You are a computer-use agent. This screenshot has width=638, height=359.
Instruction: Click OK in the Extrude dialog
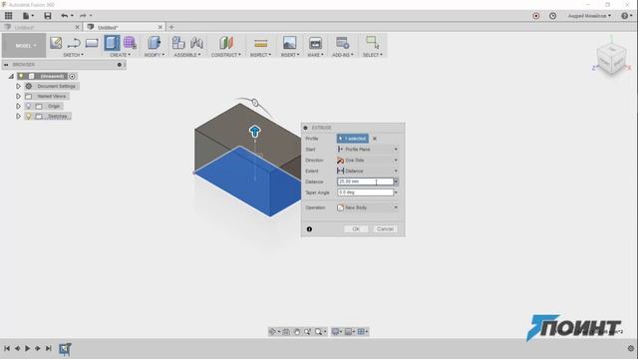click(356, 229)
